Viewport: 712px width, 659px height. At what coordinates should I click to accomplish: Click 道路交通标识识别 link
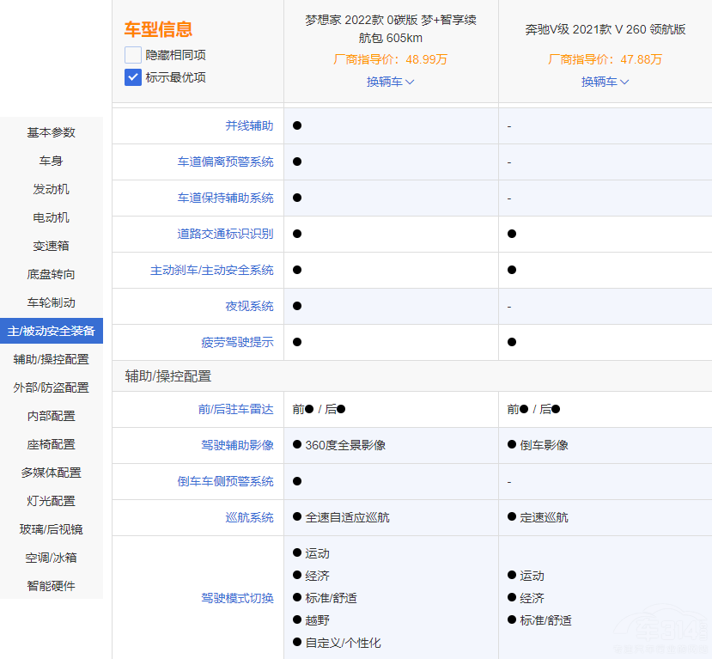[225, 234]
